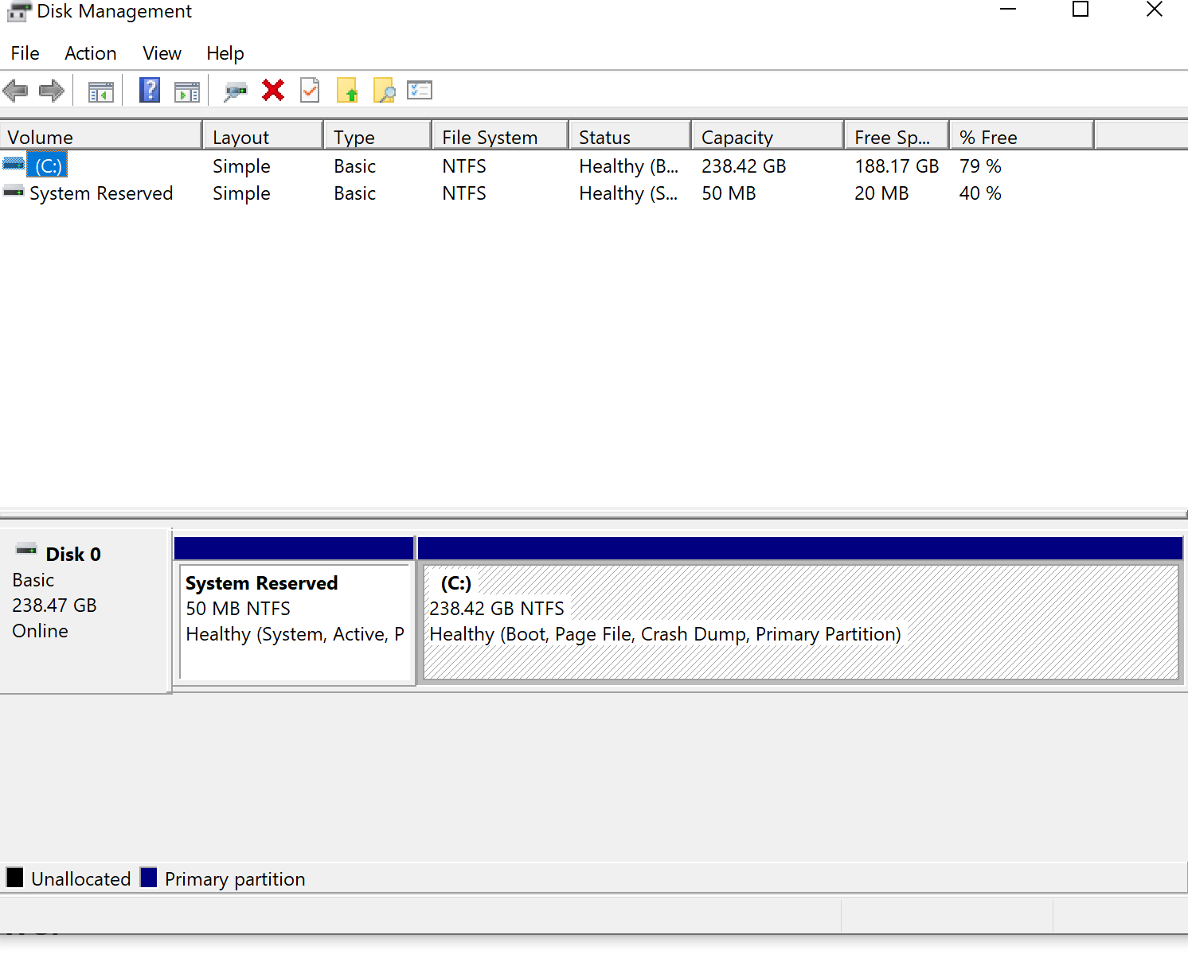Click the Primary partition blue legend swatch

148,878
